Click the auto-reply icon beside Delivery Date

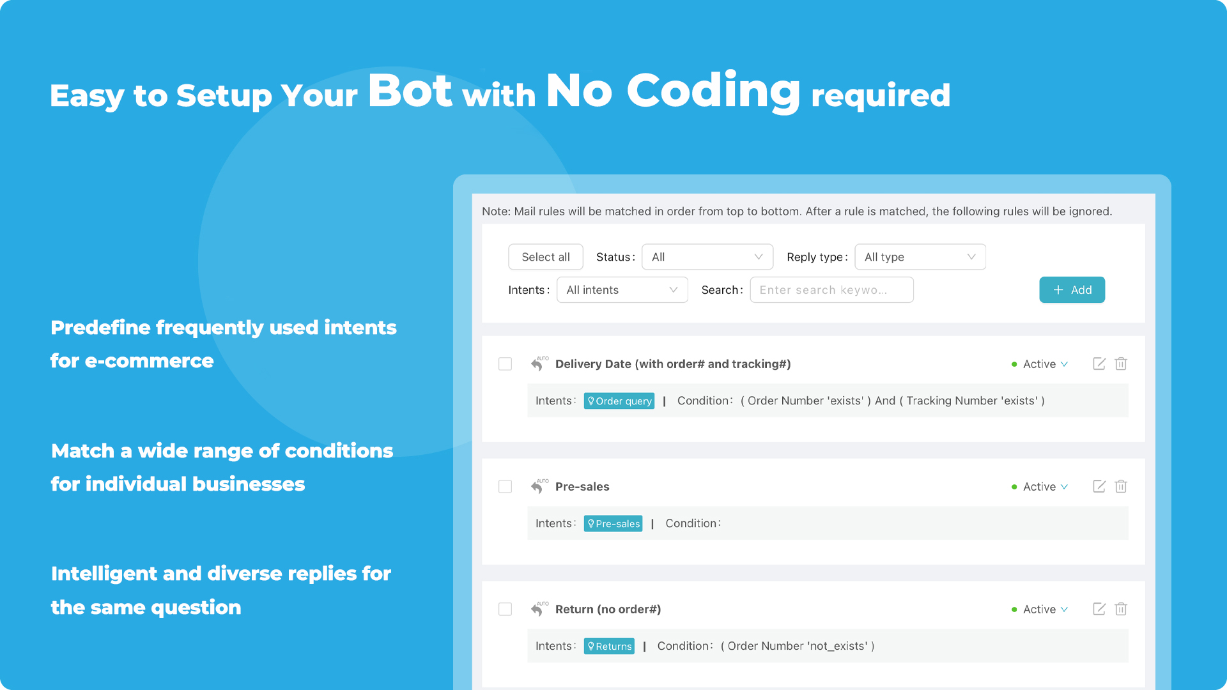click(539, 364)
